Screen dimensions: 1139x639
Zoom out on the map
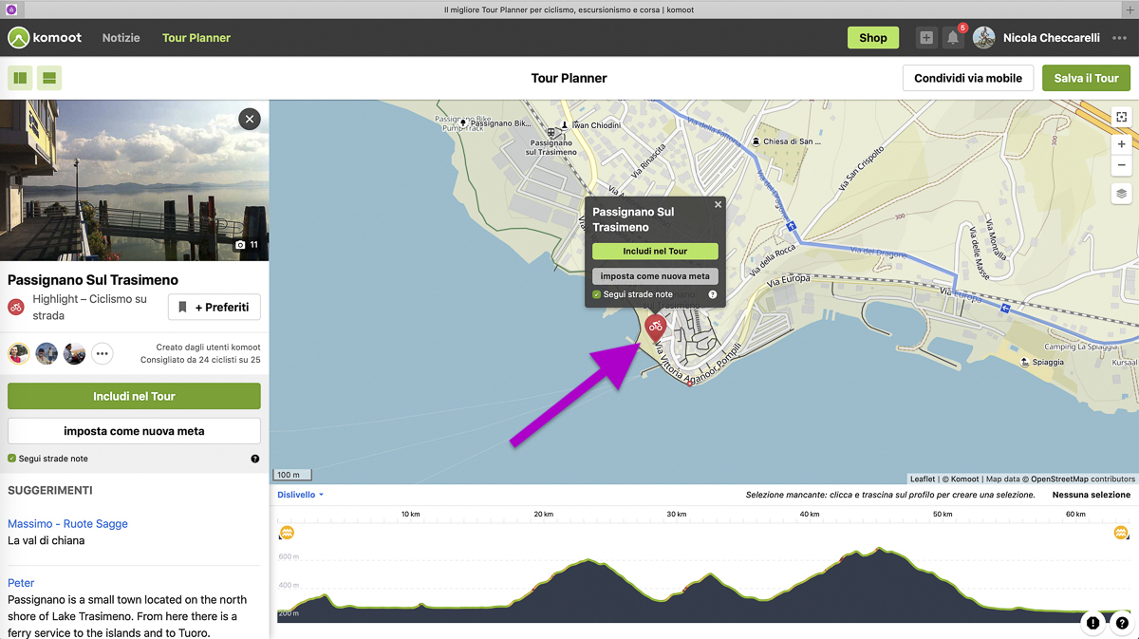coord(1121,165)
